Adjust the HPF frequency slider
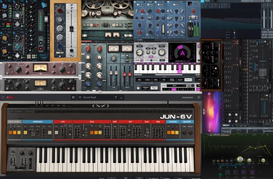The width and height of the screenshot is (273, 179). coord(115,132)
